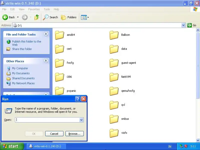The width and height of the screenshot is (200, 150).
Task: Select the qxl folder icon
Action: tap(114, 105)
